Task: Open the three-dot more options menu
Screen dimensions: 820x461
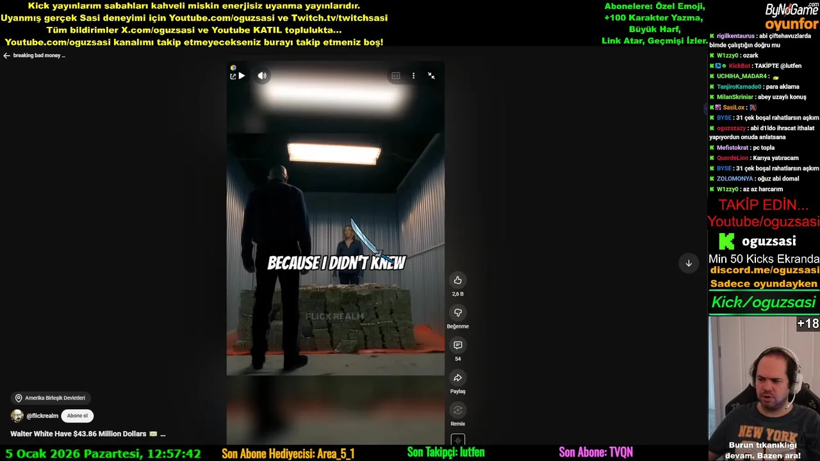Action: coord(413,76)
